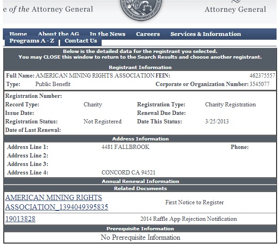Select the Record Type value Charity

(93, 105)
